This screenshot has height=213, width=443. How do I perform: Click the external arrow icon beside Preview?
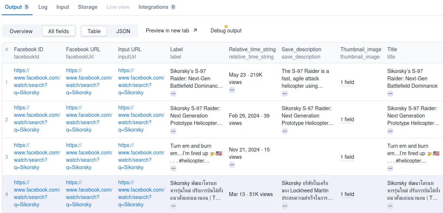[x=195, y=31]
